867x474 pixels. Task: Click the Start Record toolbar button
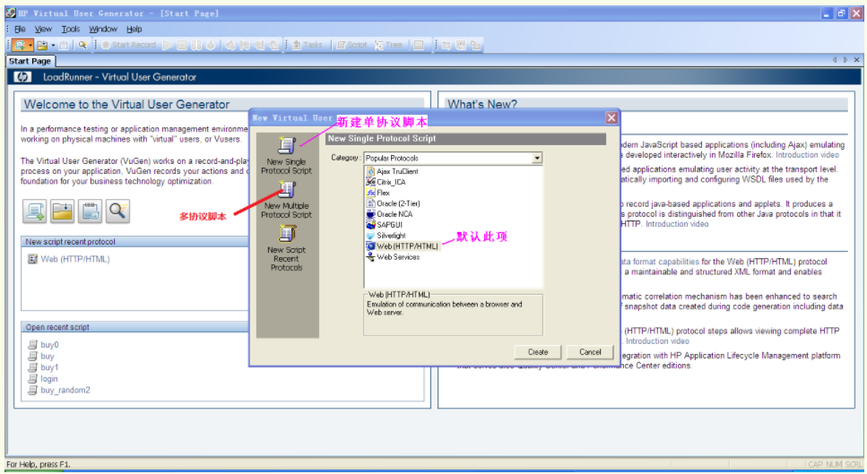tap(129, 45)
